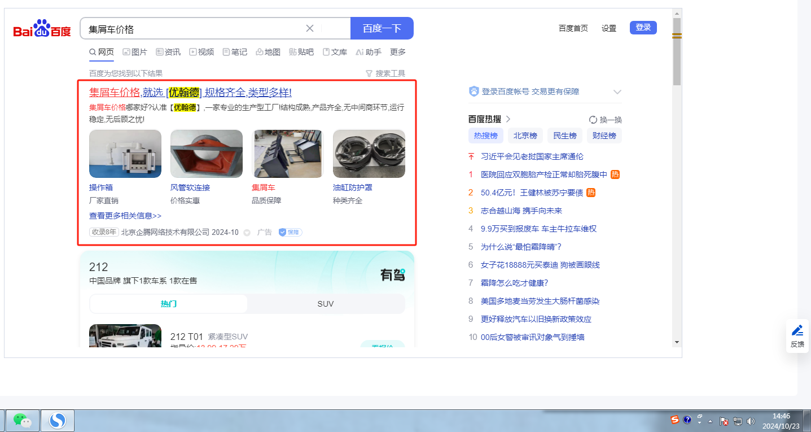Open the 资讯 tab

(x=168, y=52)
